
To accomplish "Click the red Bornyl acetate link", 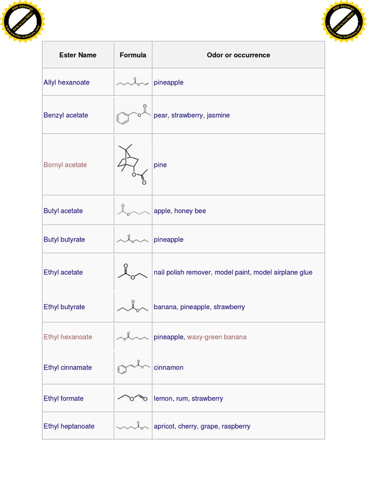I will (65, 165).
